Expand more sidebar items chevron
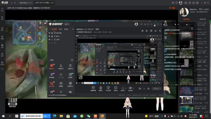 [x=2, y=69]
